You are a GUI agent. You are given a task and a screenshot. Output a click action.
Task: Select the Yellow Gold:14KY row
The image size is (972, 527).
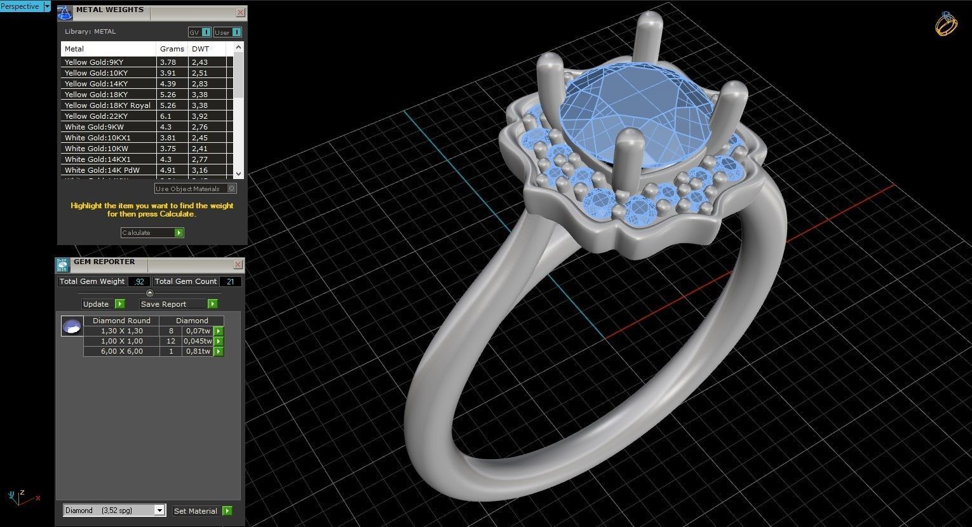coord(147,84)
